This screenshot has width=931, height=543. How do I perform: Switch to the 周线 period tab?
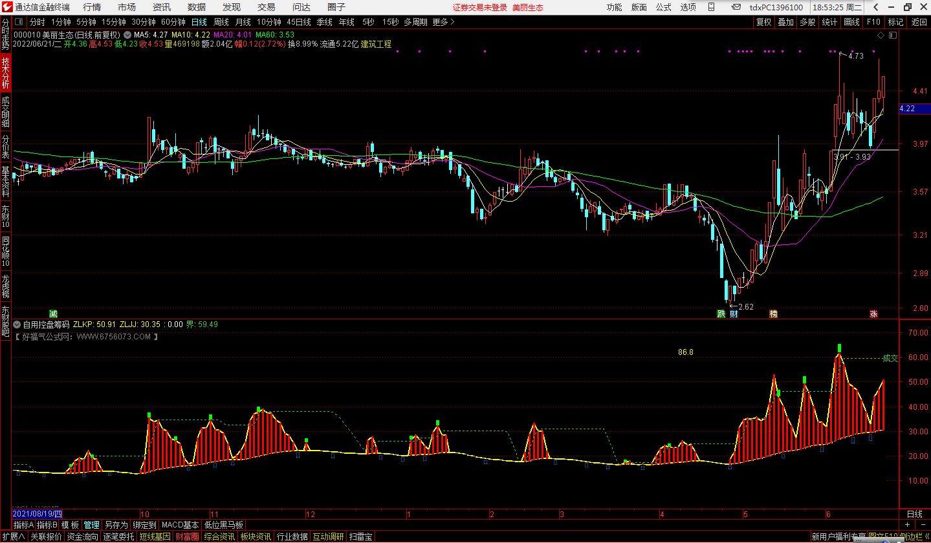[222, 22]
